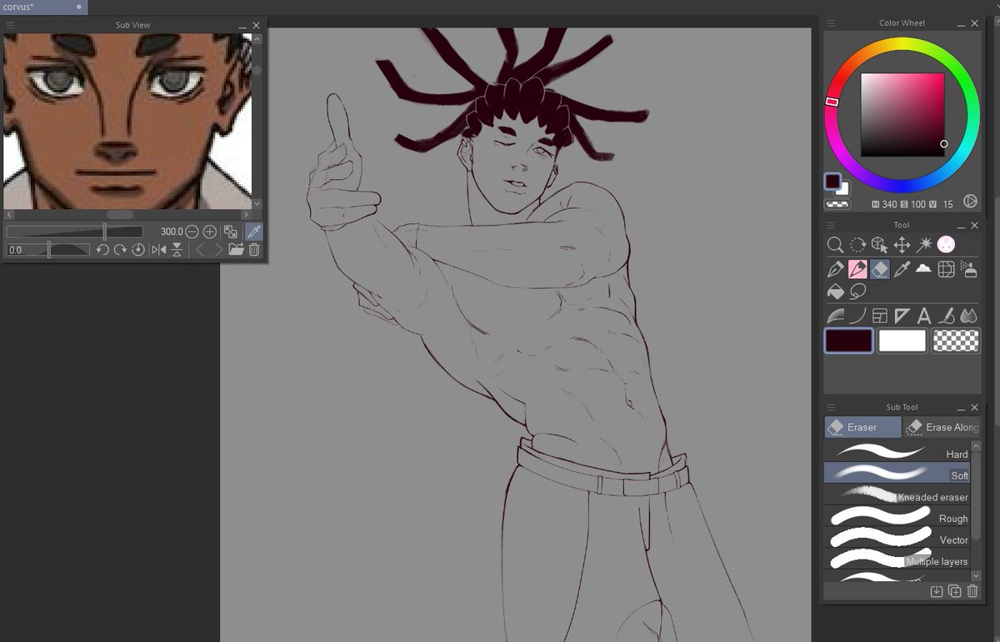
Task: Flip Sub View vertically
Action: click(x=177, y=250)
